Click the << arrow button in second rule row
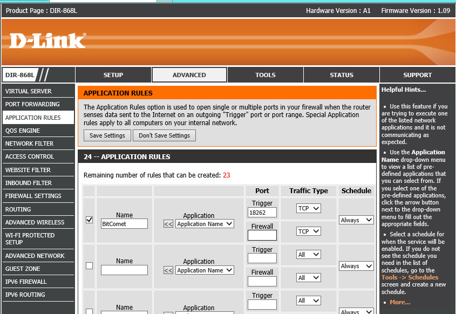The image size is (456, 314). coord(168,270)
